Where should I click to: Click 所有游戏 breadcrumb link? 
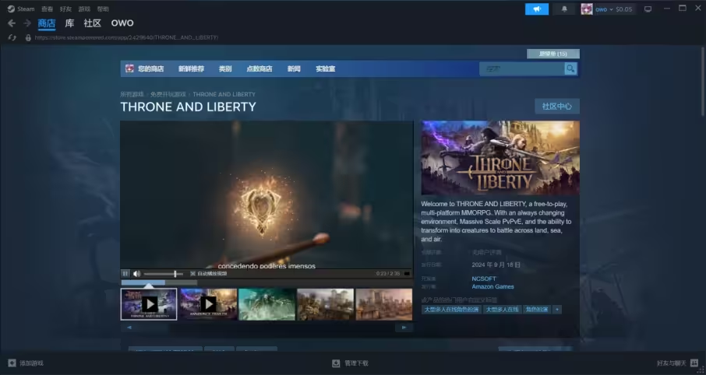pos(132,94)
